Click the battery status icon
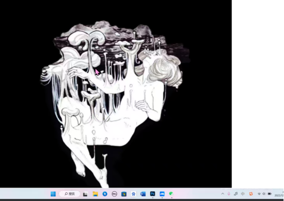This screenshot has height=201, width=284. pos(270,194)
